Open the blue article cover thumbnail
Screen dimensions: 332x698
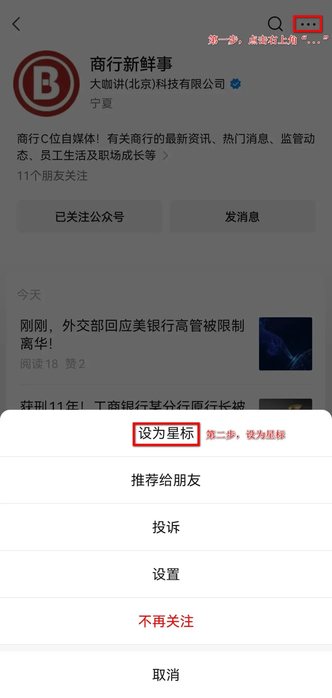(286, 344)
